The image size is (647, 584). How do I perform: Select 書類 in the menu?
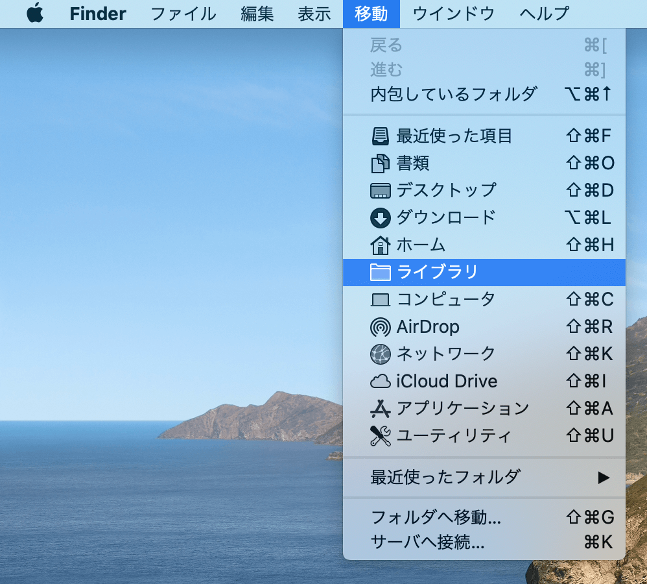point(484,163)
